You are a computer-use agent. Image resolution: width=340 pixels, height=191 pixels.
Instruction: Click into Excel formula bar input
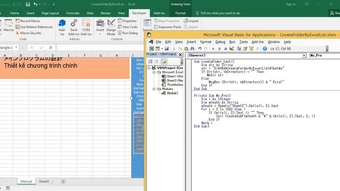tap(100, 47)
